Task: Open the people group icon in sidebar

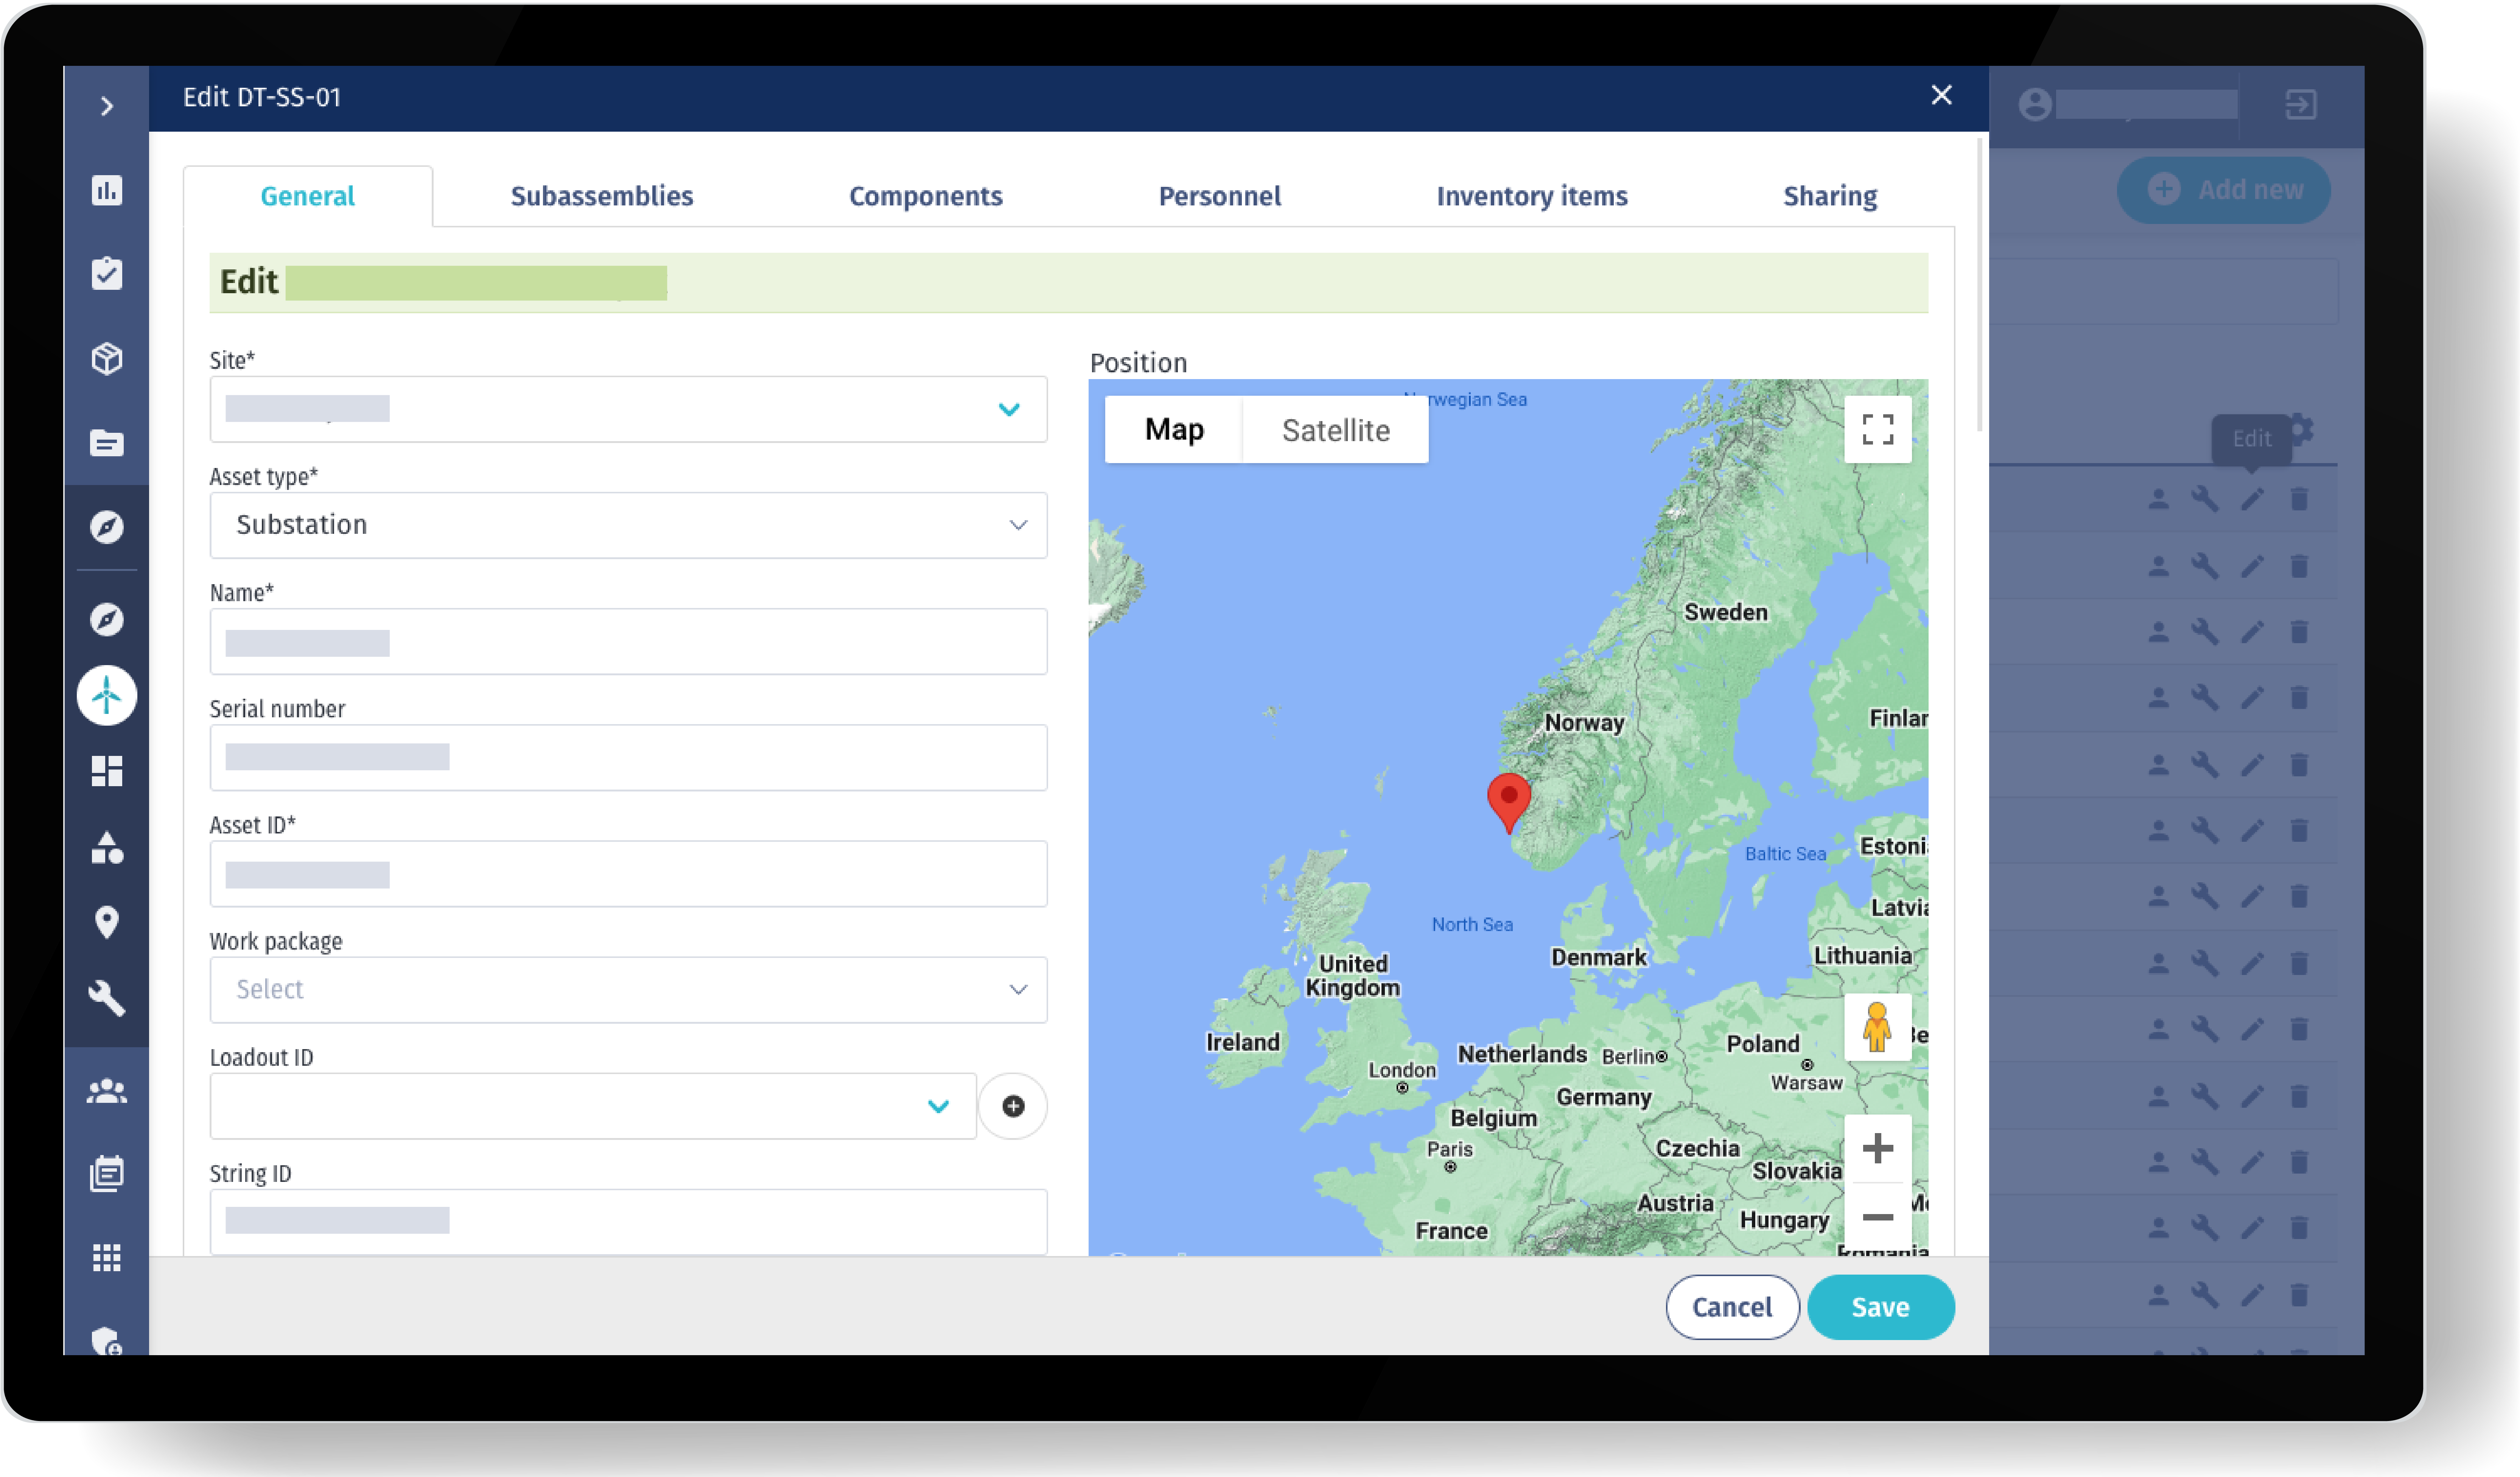Action: [x=107, y=1091]
